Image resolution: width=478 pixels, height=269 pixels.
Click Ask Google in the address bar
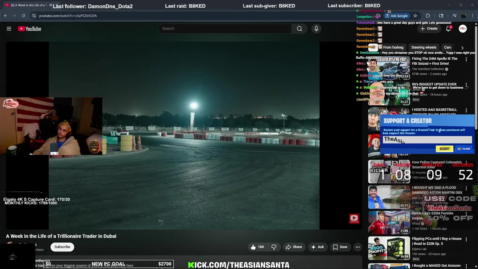point(397,16)
